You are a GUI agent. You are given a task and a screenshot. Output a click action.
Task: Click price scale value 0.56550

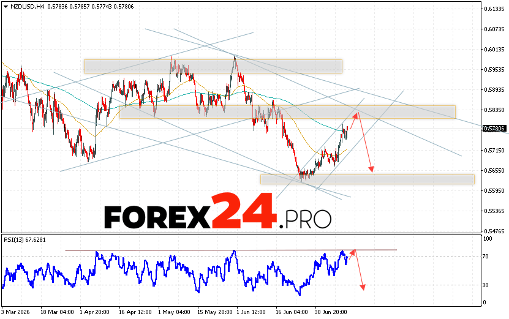pos(494,170)
